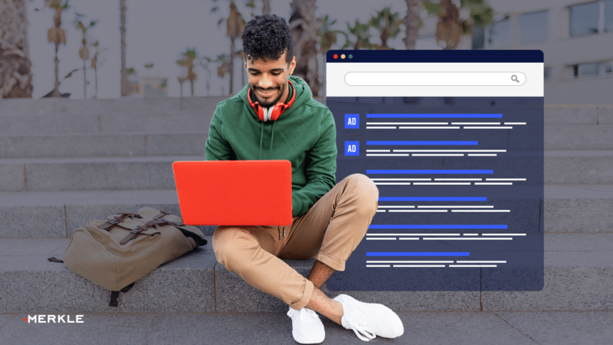Click the second AD badge
Screen dimensions: 613x345
pyautogui.click(x=352, y=148)
